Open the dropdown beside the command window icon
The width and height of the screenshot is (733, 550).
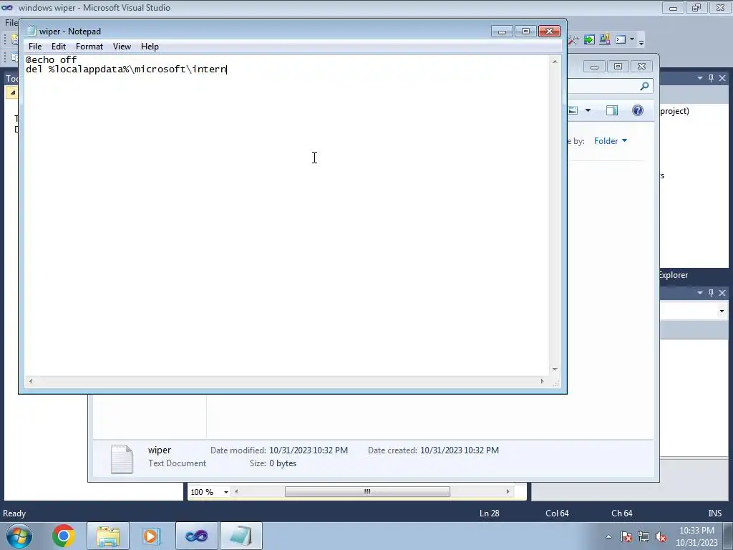[x=631, y=40]
